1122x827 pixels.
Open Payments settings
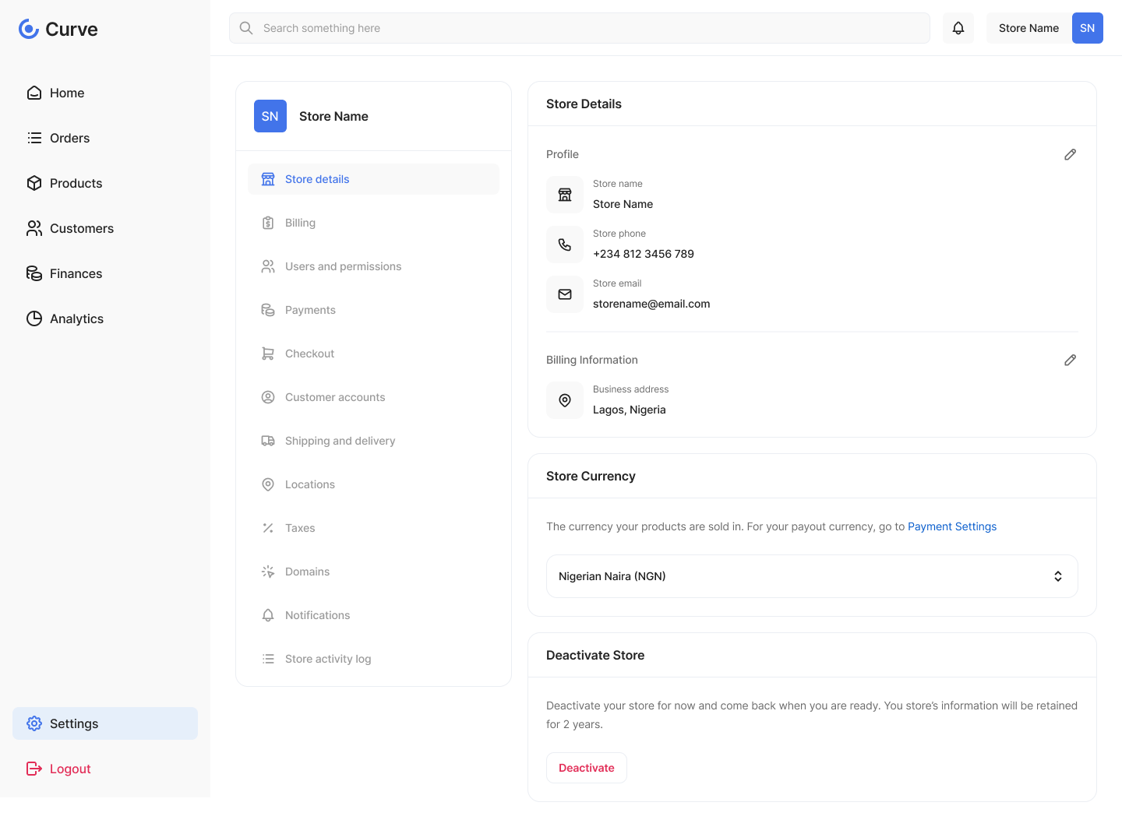pyautogui.click(x=373, y=310)
